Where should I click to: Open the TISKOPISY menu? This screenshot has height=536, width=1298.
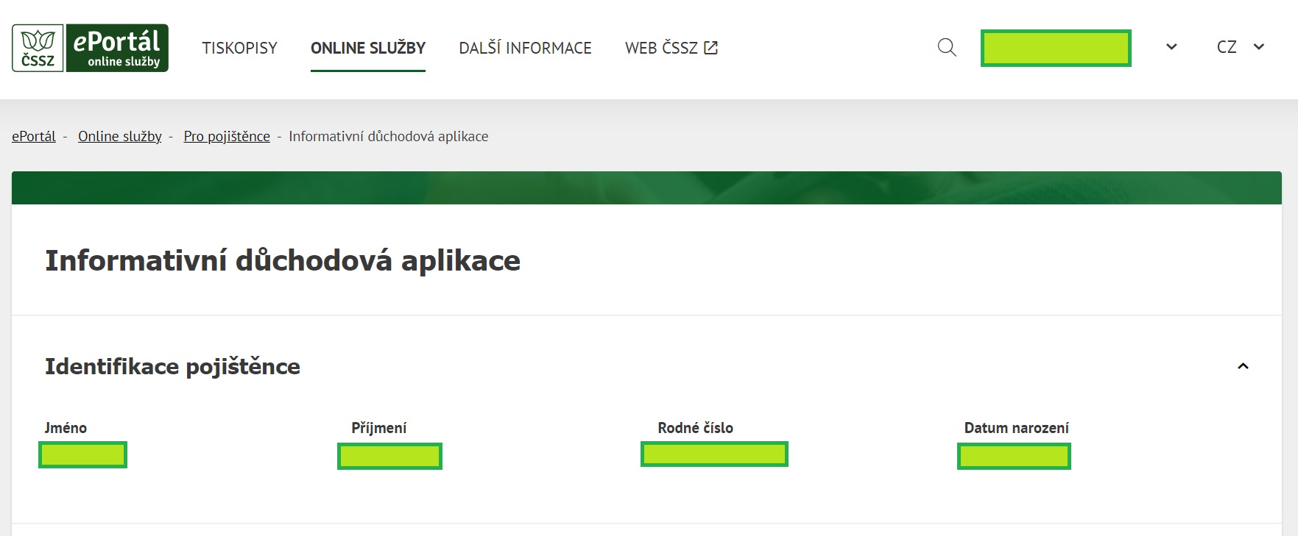239,49
